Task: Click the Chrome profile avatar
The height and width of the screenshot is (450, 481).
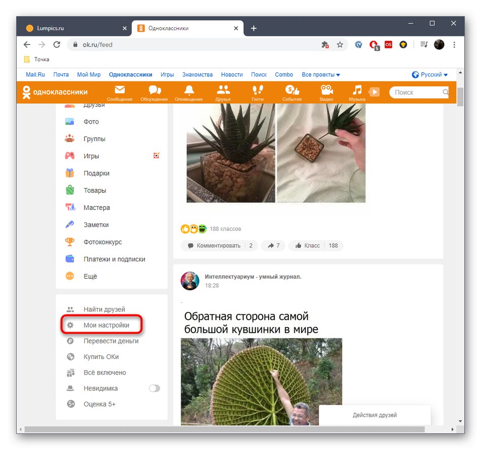Action: [439, 44]
